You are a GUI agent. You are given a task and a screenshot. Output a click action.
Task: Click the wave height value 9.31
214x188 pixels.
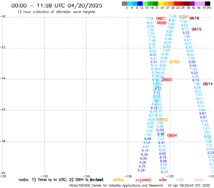(x=154, y=62)
